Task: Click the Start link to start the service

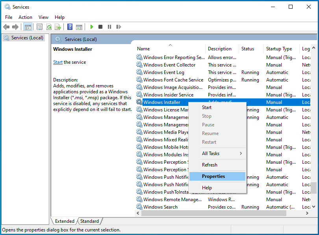Action: tap(58, 62)
